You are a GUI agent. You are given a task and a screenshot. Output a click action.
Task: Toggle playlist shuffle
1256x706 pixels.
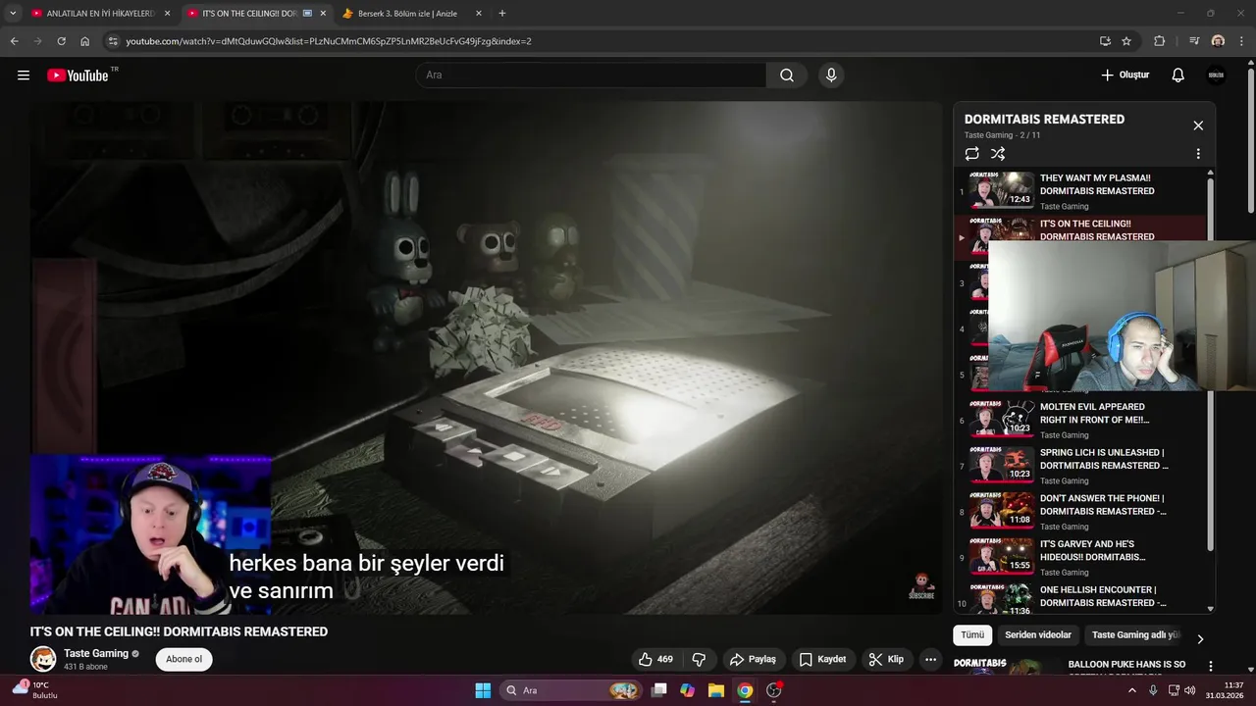[x=998, y=154]
